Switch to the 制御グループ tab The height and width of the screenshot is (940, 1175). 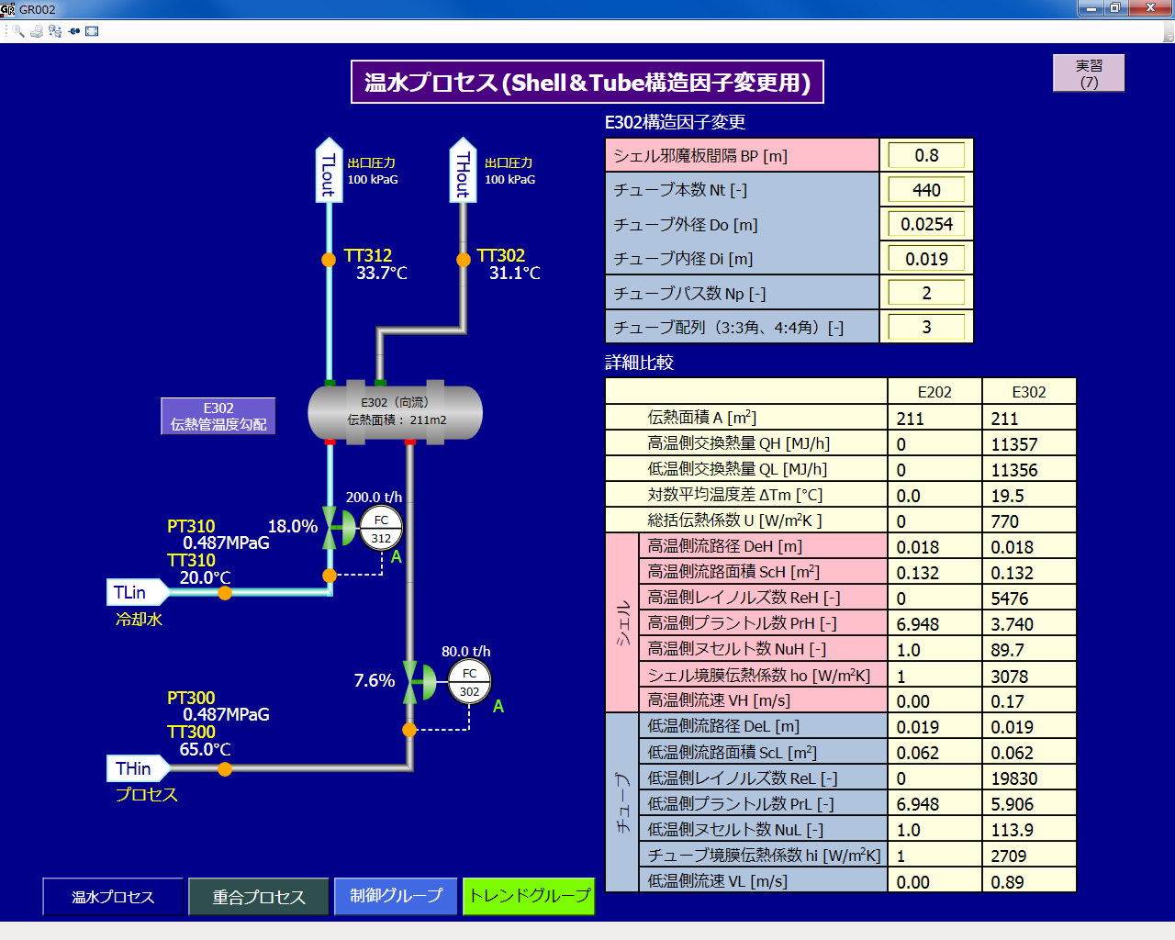click(396, 897)
